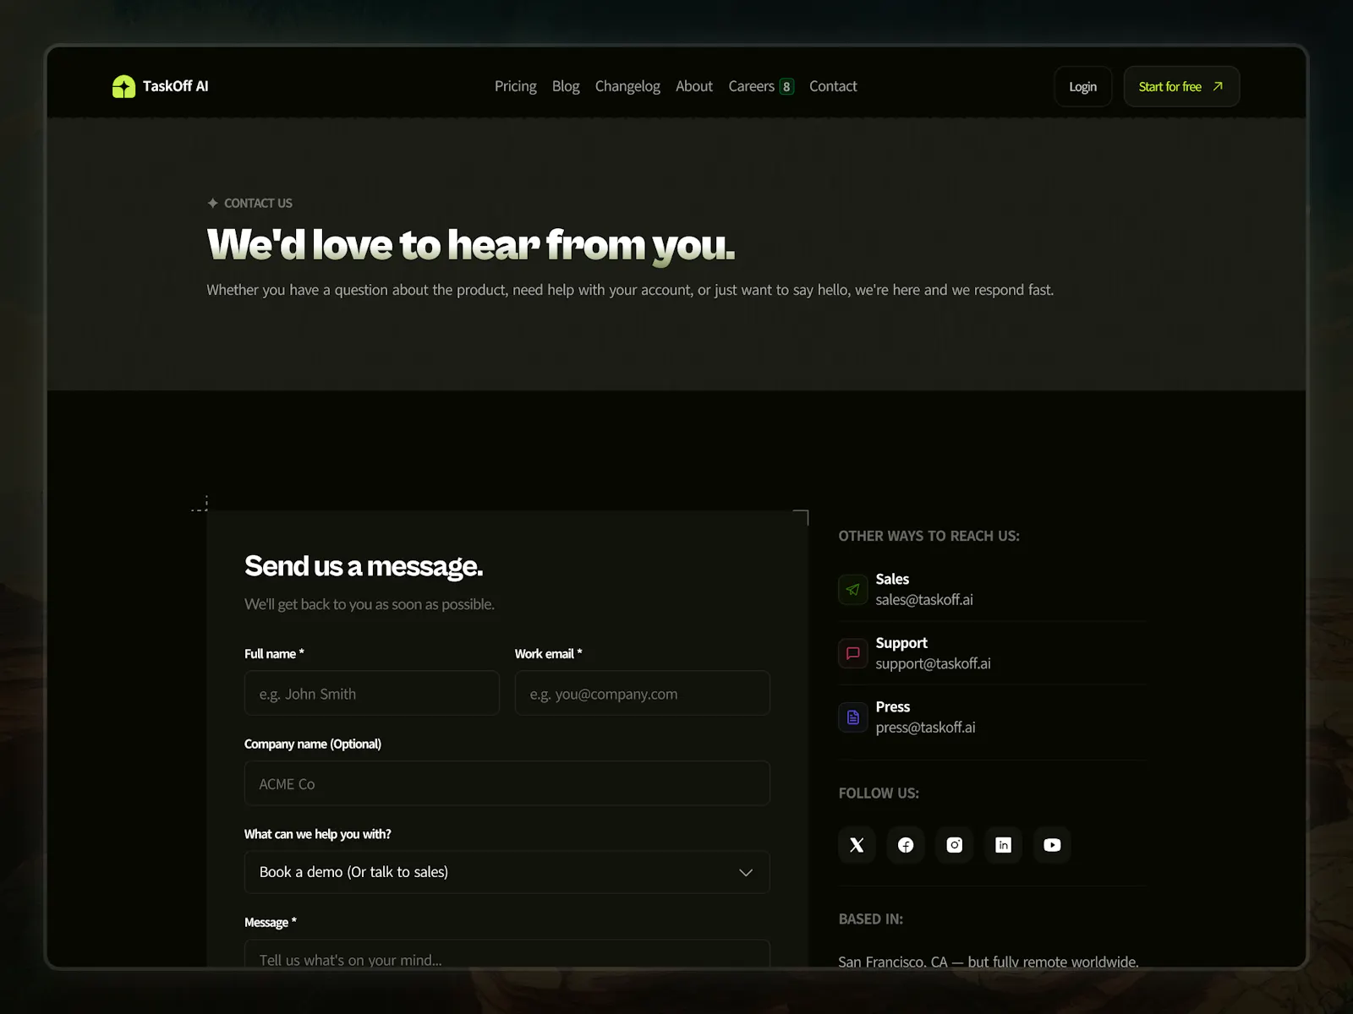Click the 'Work email *' label
Screen dimensions: 1353x1014
point(549,654)
